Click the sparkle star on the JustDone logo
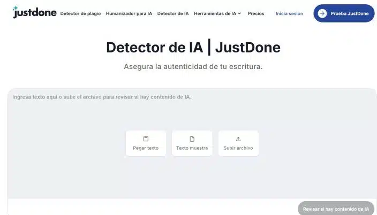Image resolution: width=377 pixels, height=215 pixels. 15,8
